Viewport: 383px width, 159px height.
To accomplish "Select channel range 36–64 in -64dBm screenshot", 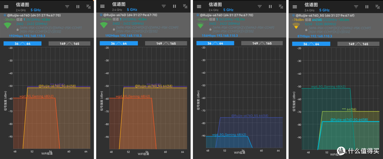I will [x=215, y=43].
